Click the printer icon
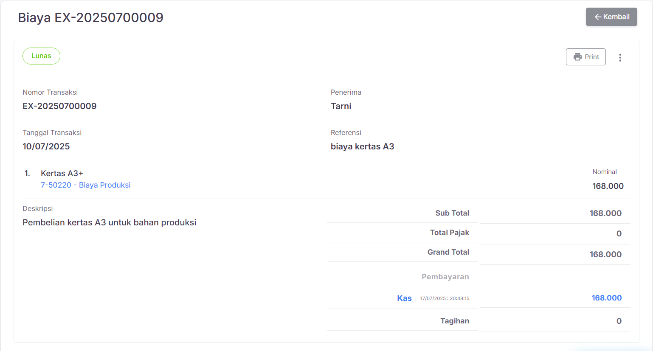This screenshot has width=653, height=351. click(x=577, y=57)
